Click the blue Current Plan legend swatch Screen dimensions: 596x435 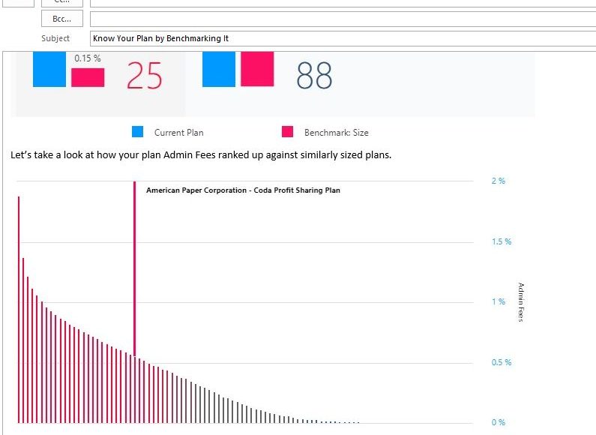(137, 132)
